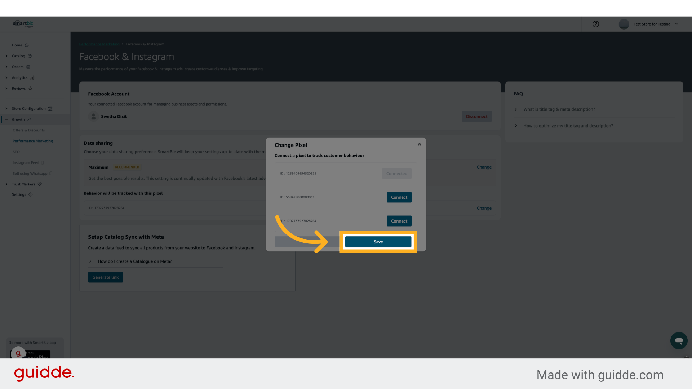This screenshot has height=389, width=692.
Task: Expand the Orders menu chevron
Action: click(6, 67)
